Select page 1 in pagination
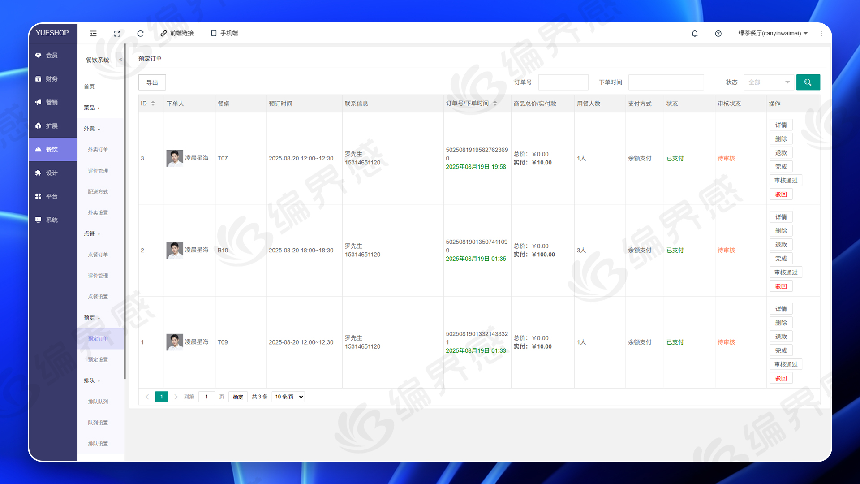This screenshot has width=860, height=484. coord(162,397)
